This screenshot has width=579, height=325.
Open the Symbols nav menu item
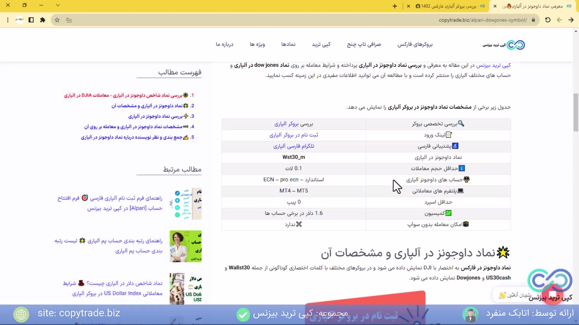pyautogui.click(x=288, y=44)
